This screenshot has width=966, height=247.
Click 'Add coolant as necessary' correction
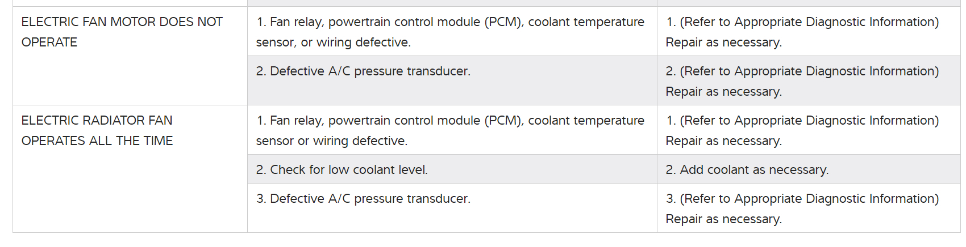(747, 170)
